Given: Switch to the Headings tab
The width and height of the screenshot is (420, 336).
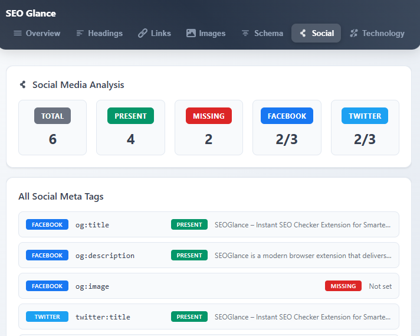Looking at the screenshot, I should pyautogui.click(x=99, y=33).
